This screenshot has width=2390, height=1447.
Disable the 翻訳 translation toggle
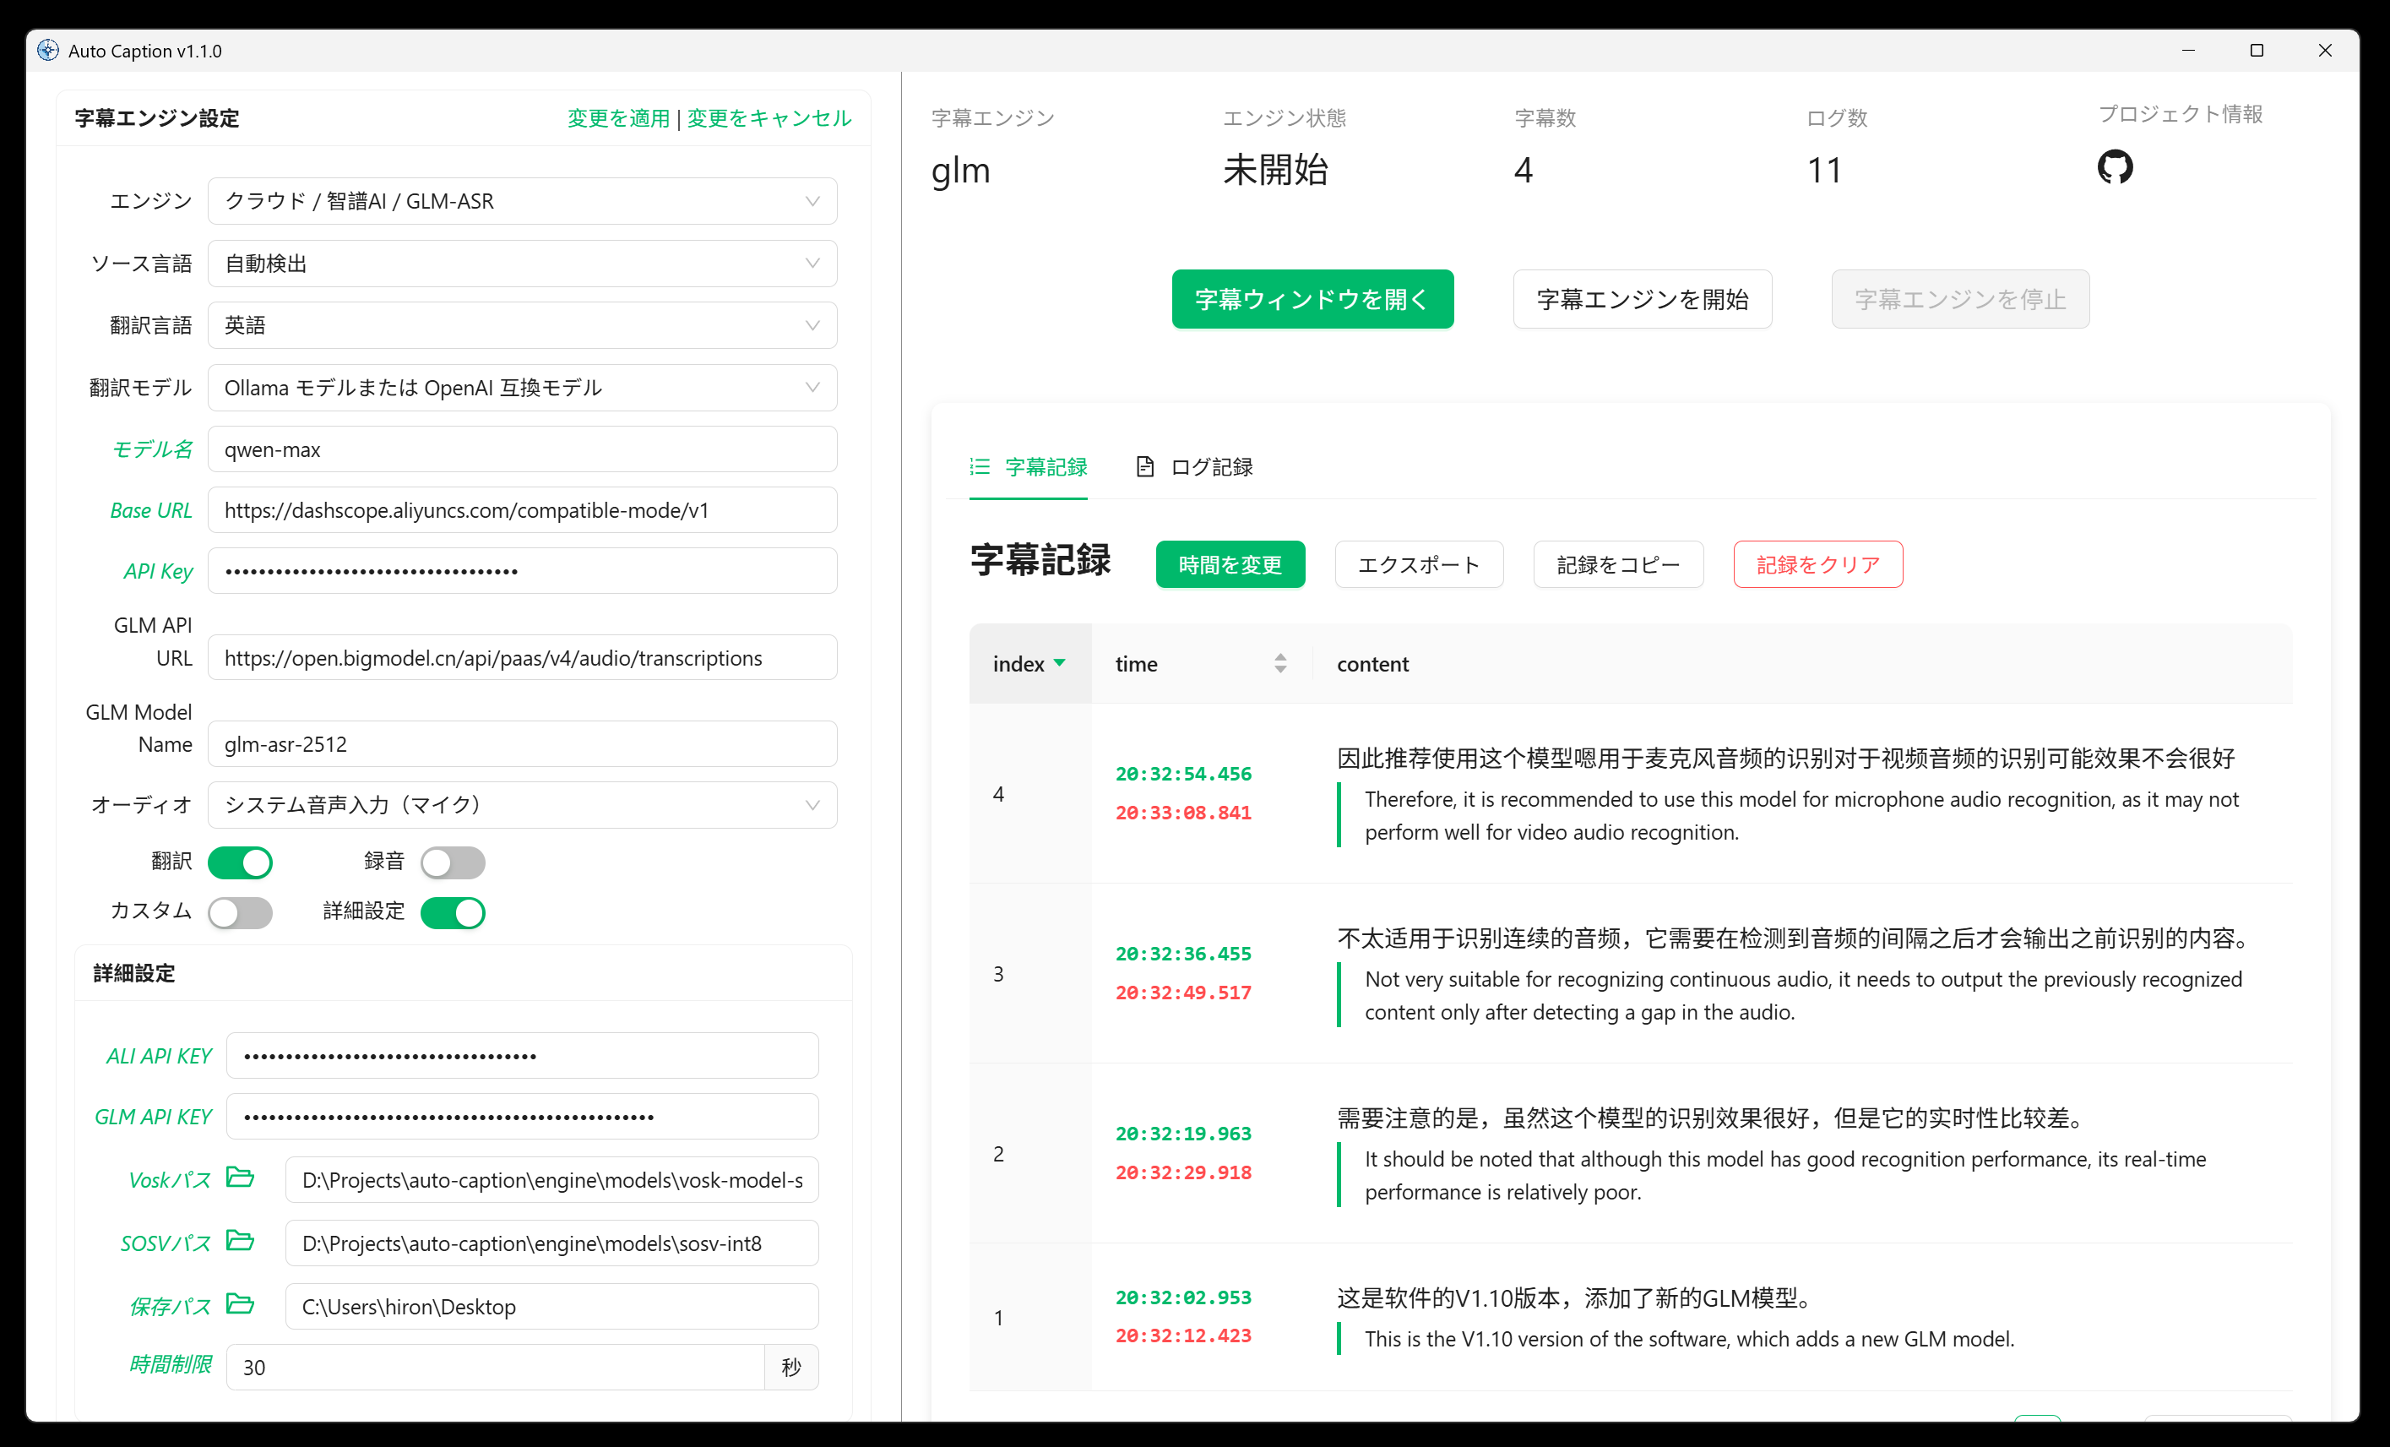tap(241, 862)
